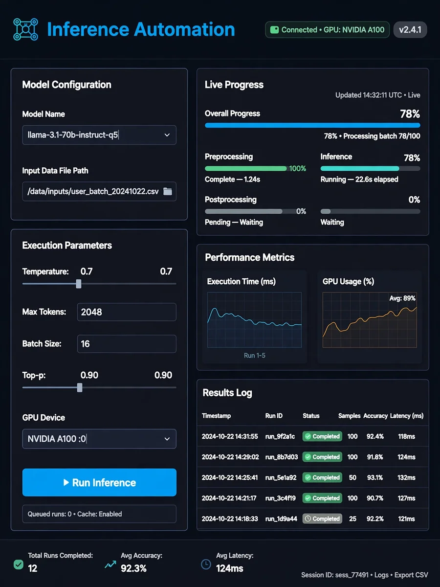Click the Top-p slider handle
This screenshot has height=587, width=440.
tap(80, 387)
